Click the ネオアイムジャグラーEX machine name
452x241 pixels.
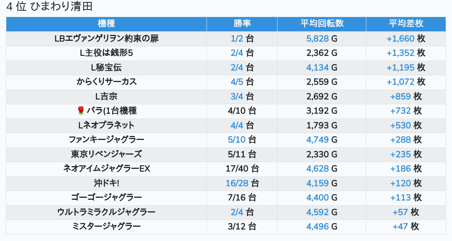[x=106, y=168]
